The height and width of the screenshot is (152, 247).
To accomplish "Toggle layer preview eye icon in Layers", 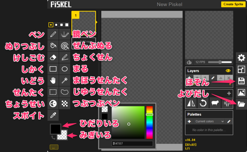I will click(x=228, y=71).
